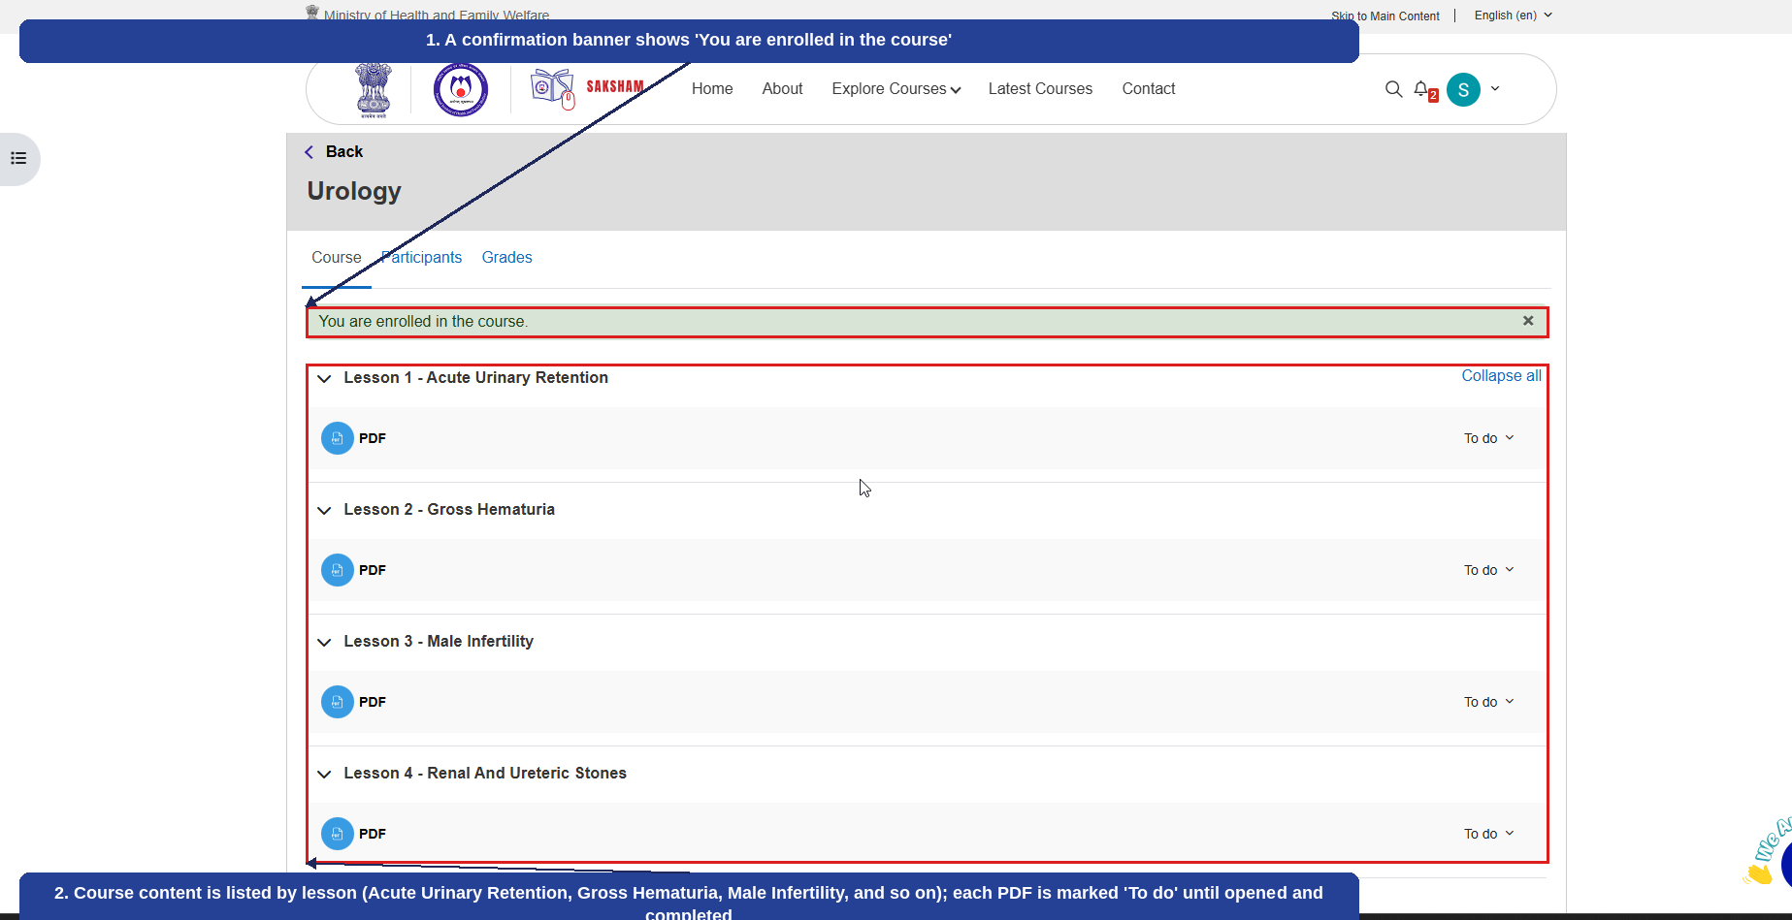Image resolution: width=1792 pixels, height=920 pixels.
Task: Collapse Lesson 1 - Acute Urinary Retention
Action: point(324,379)
